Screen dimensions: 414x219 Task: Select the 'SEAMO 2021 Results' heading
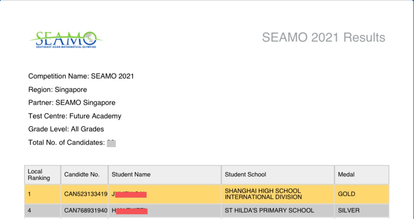pyautogui.click(x=324, y=37)
